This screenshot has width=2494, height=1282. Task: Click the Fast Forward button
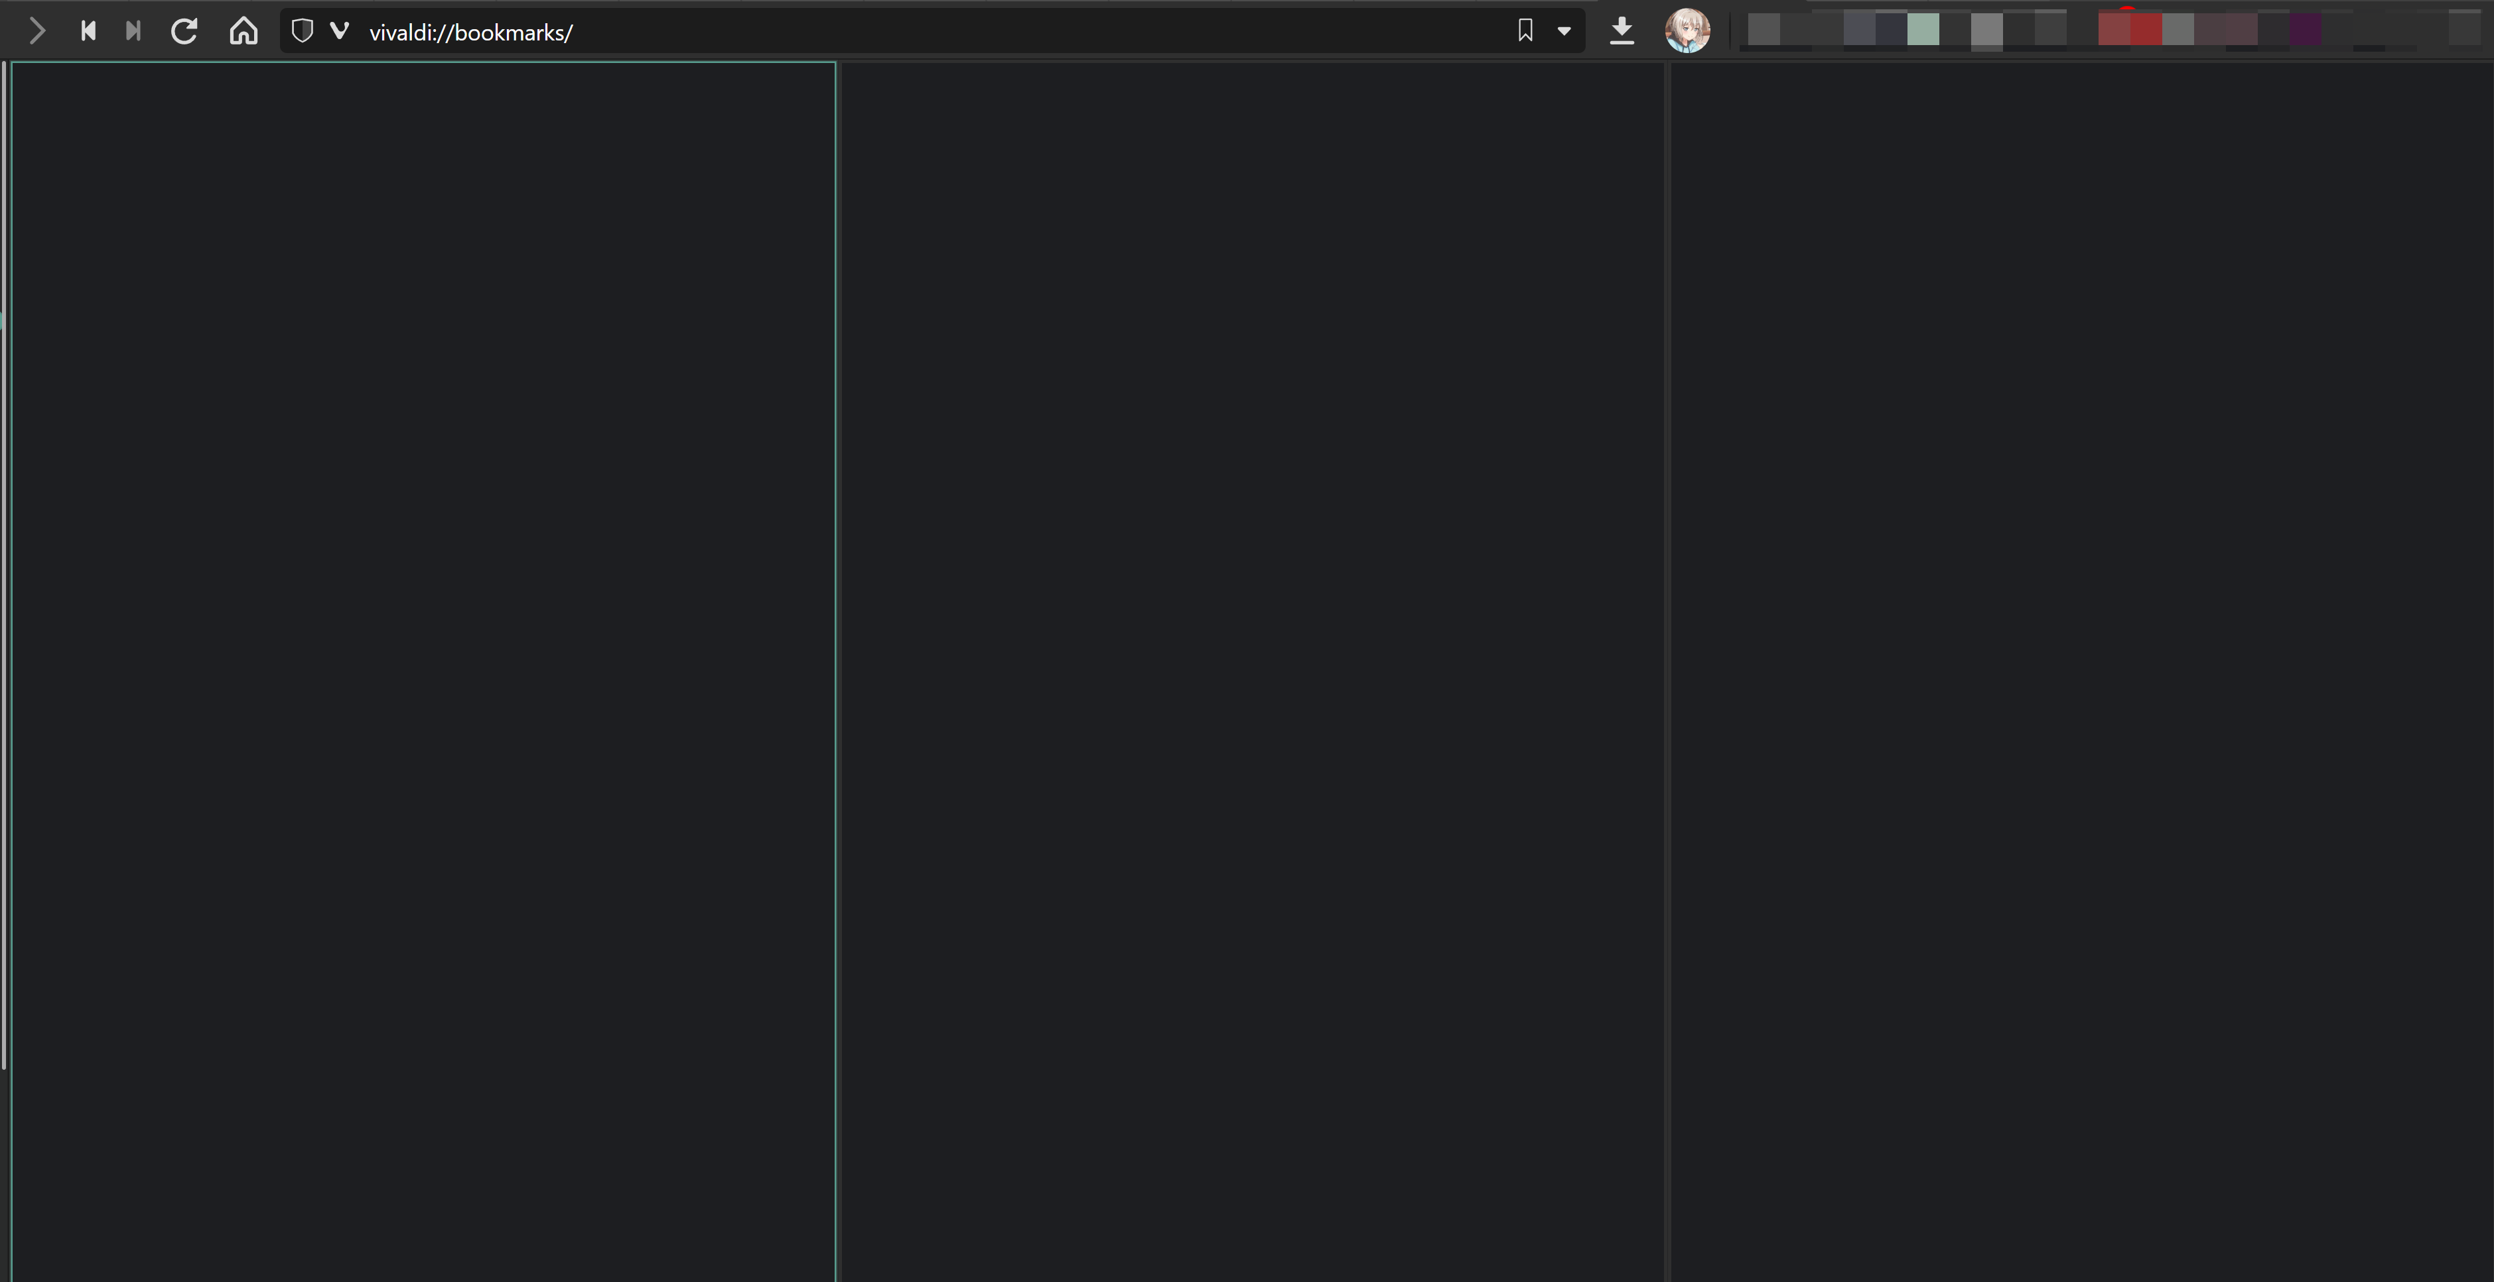133,31
